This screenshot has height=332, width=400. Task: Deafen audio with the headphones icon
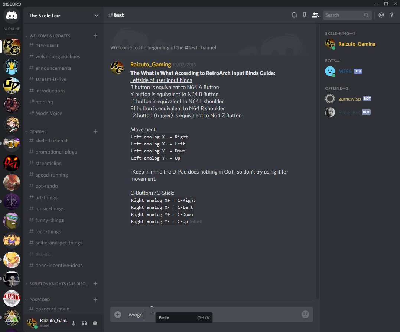84,323
